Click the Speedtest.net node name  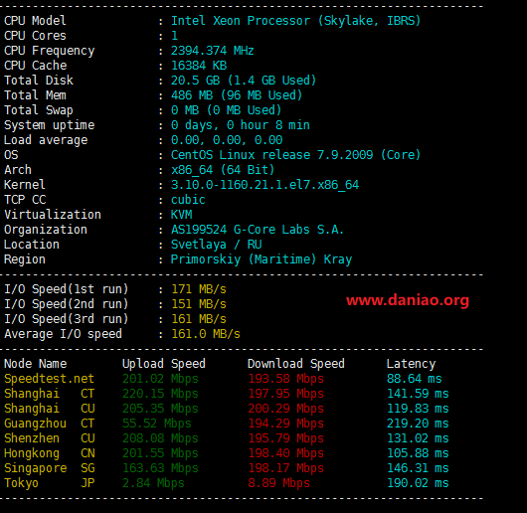[x=49, y=379]
